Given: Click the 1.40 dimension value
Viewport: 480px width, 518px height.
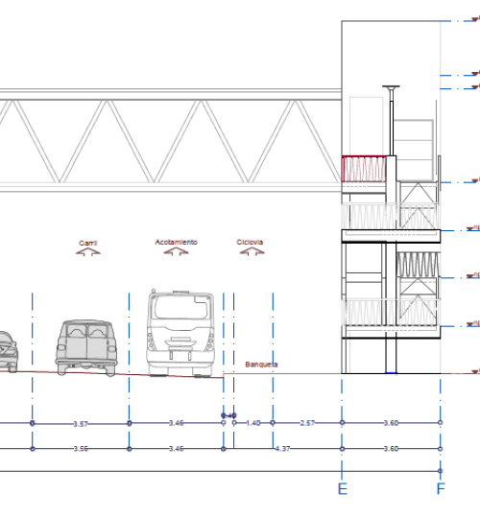Looking at the screenshot, I should 253,423.
